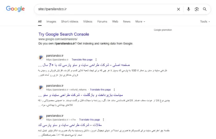
Task: Clear the search box with X
Action: 178,9
